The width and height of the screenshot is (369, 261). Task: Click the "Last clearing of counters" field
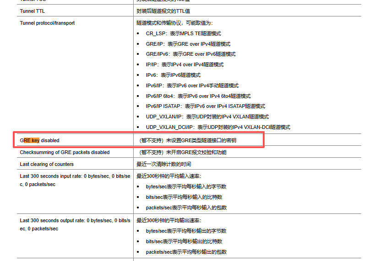47,164
